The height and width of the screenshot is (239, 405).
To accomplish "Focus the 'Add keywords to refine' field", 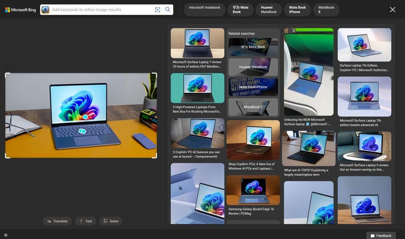I will click(x=102, y=9).
